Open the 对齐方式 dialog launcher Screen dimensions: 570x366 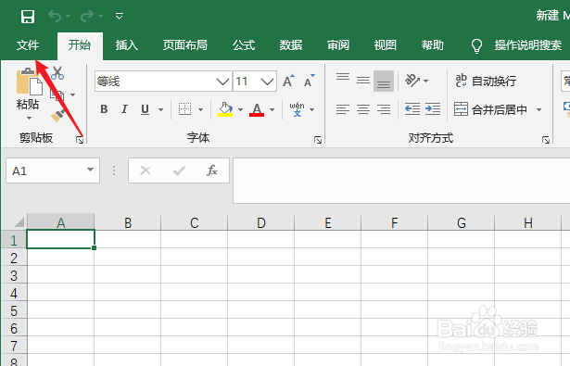[546, 140]
